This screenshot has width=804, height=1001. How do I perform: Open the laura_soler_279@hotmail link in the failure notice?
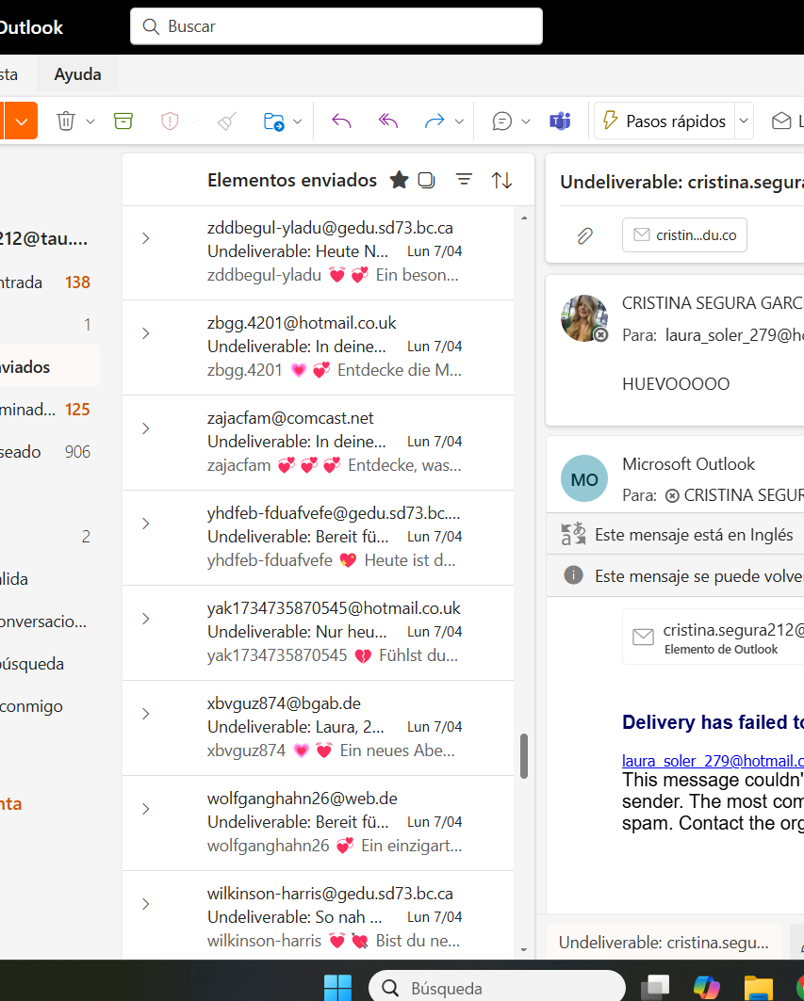tap(713, 760)
